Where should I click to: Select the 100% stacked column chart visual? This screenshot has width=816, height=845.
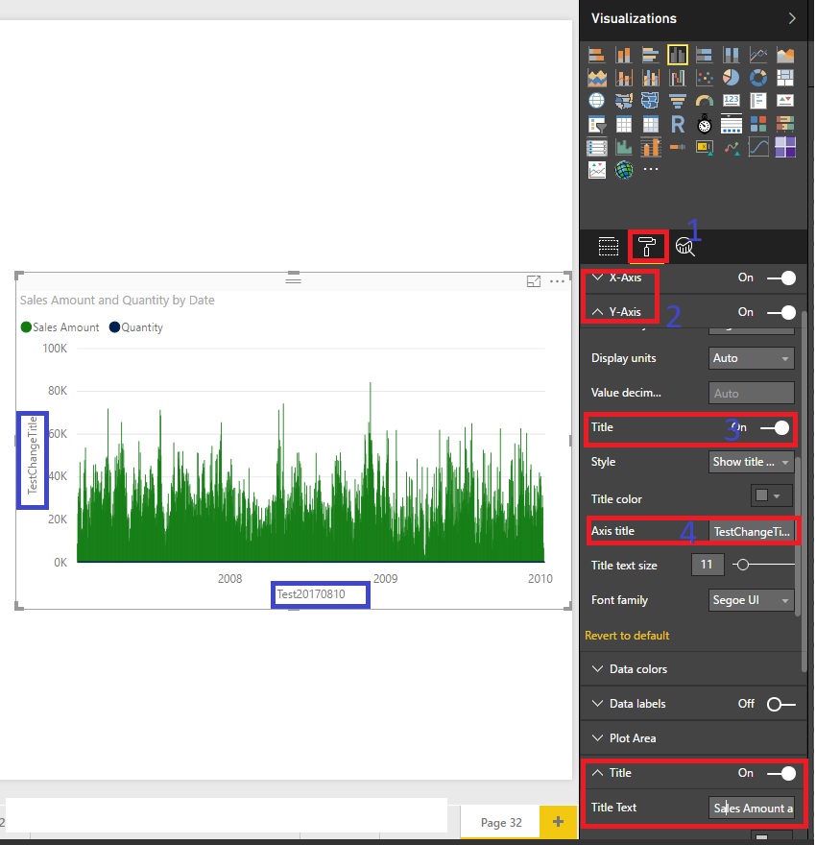731,55
